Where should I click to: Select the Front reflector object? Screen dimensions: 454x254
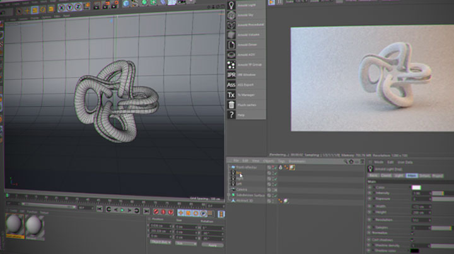click(247, 167)
